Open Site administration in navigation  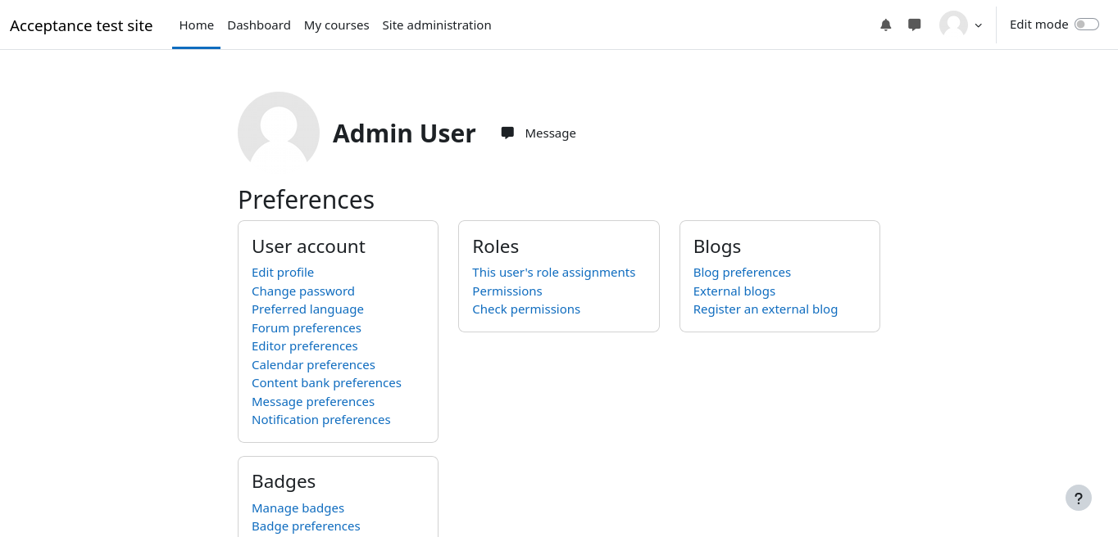point(437,25)
